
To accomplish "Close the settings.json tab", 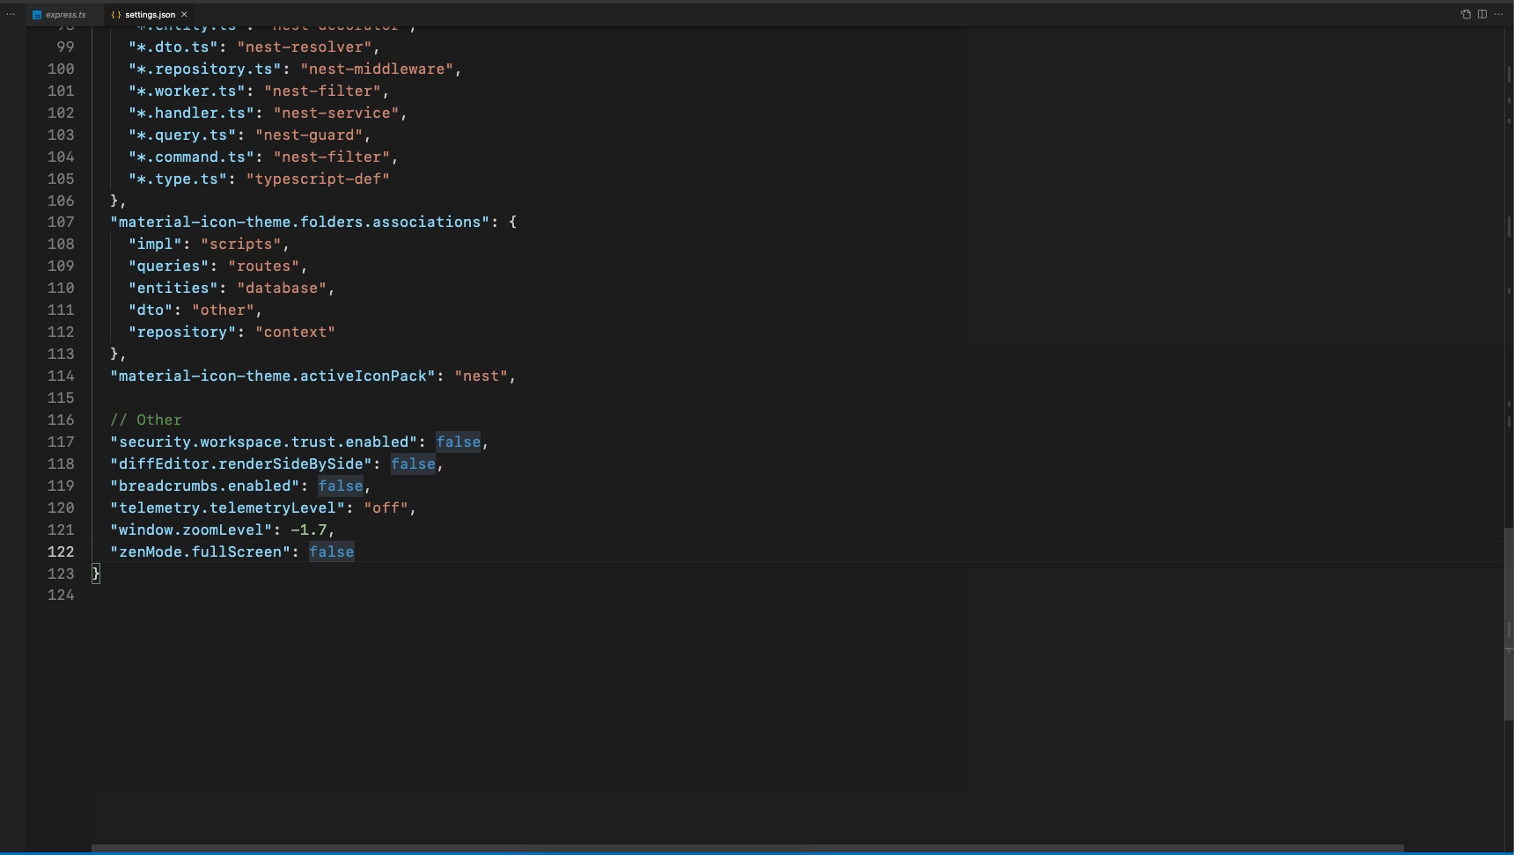I will [184, 14].
